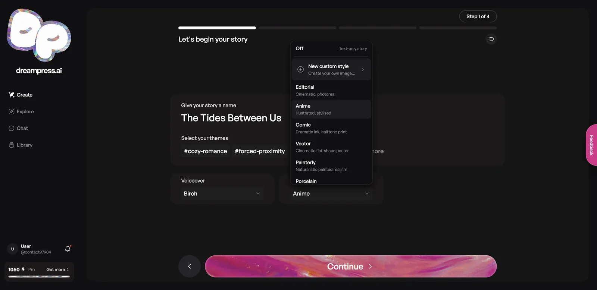Toggle the #forced-proximity theme tag

tap(260, 151)
